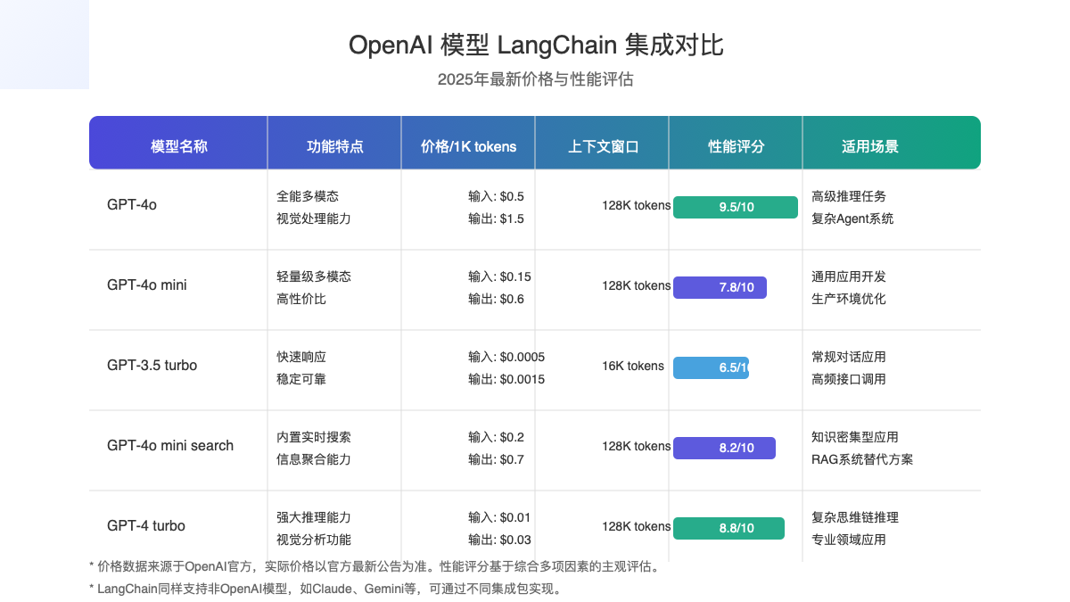This screenshot has width=1070, height=602.
Task: Click the 视觉分析功能 feature text
Action: [314, 540]
